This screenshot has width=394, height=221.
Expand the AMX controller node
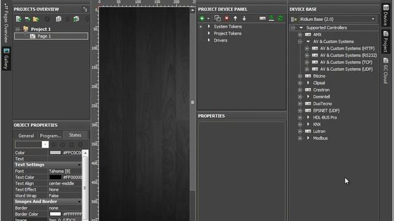click(x=300, y=34)
